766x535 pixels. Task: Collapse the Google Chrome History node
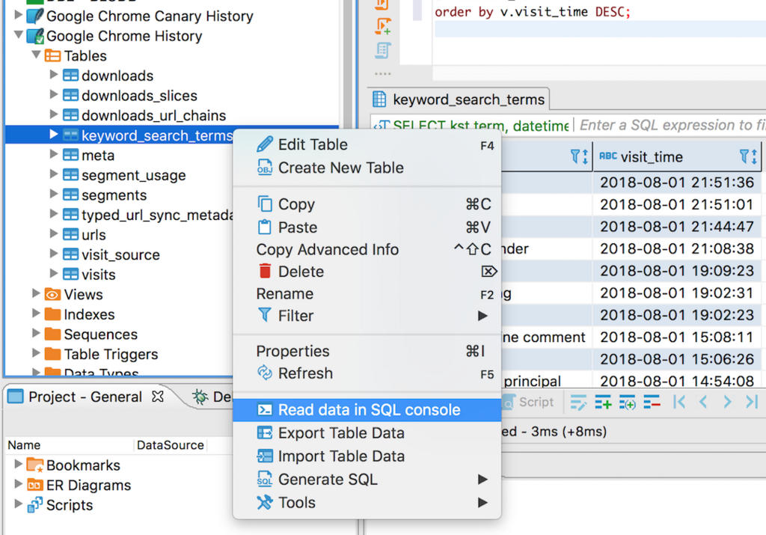(18, 35)
